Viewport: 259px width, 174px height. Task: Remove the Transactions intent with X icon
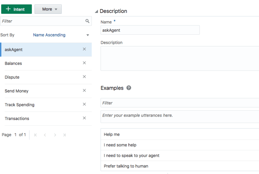click(x=84, y=118)
